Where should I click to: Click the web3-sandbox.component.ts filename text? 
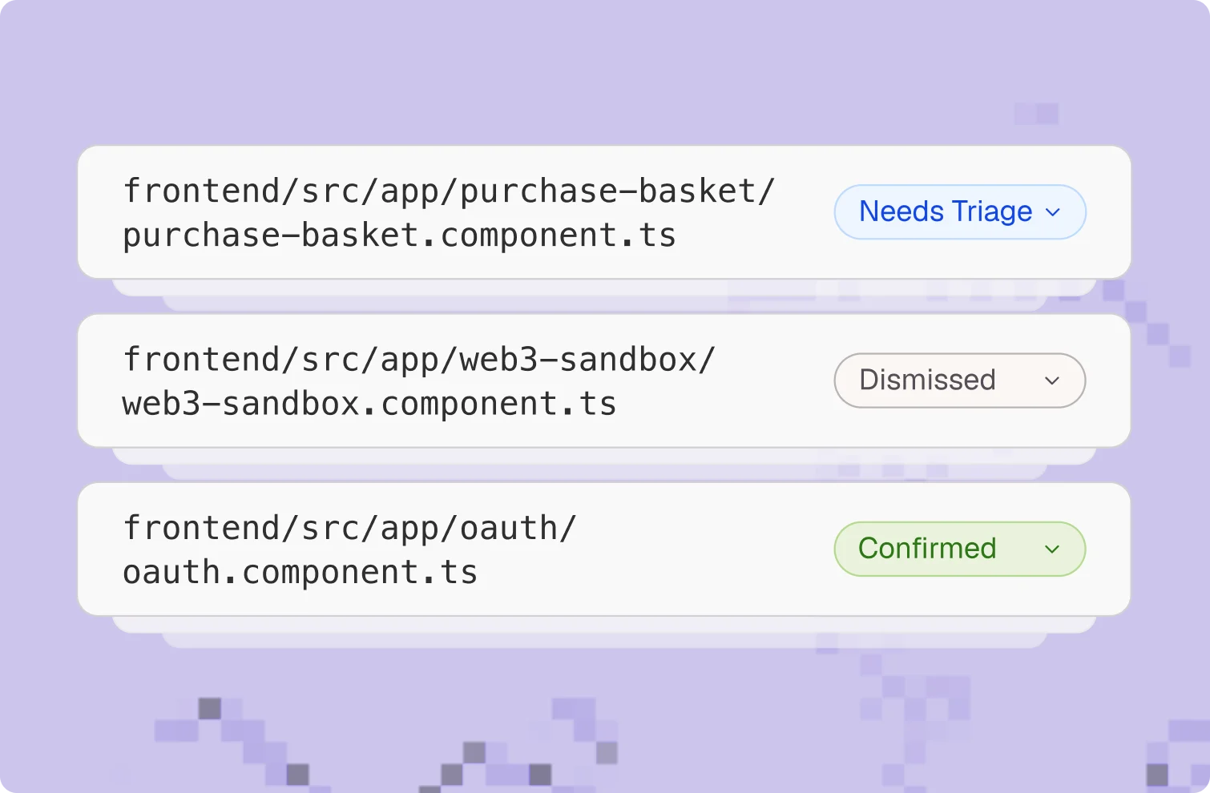[x=369, y=404]
